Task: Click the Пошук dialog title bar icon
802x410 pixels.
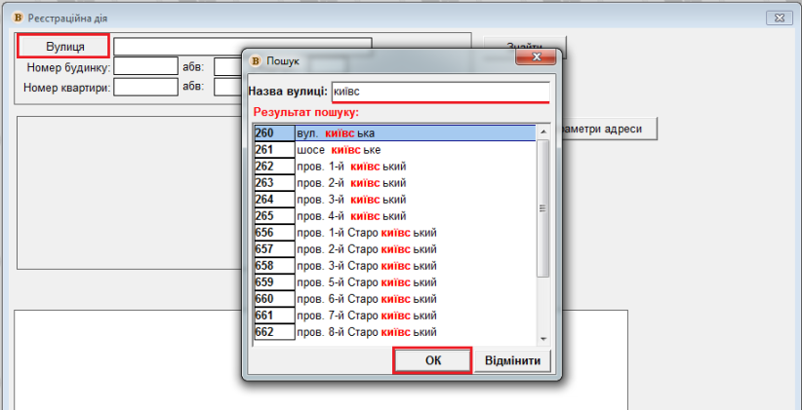Action: point(257,60)
